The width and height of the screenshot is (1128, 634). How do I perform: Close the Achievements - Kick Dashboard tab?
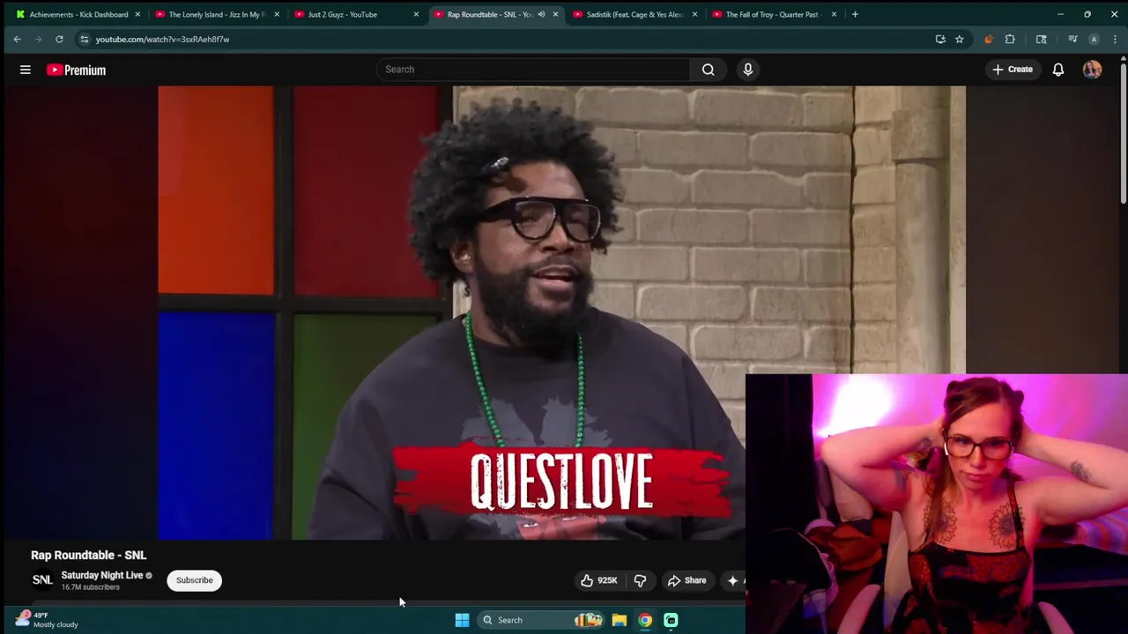click(x=137, y=14)
